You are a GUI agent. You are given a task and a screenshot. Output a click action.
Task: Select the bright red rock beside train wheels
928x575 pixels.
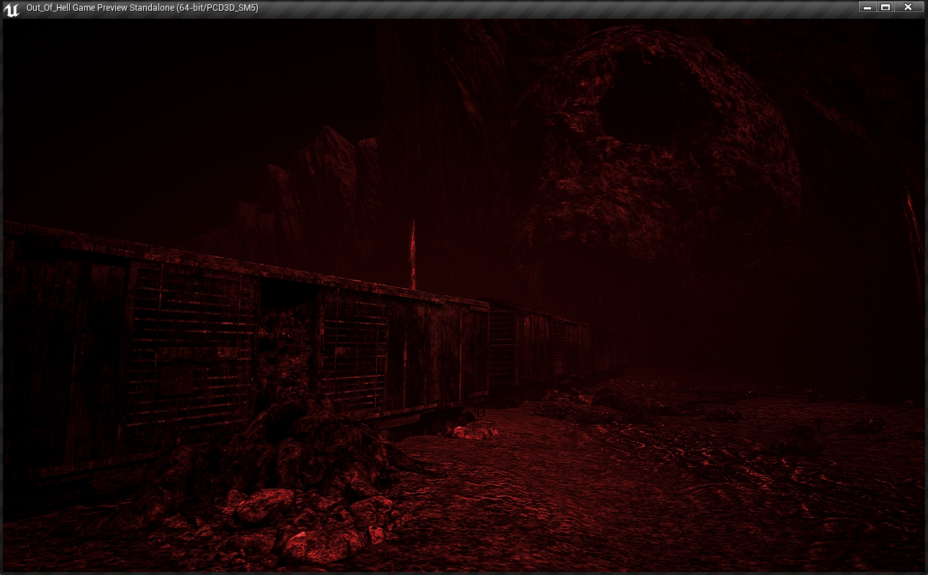[x=472, y=432]
